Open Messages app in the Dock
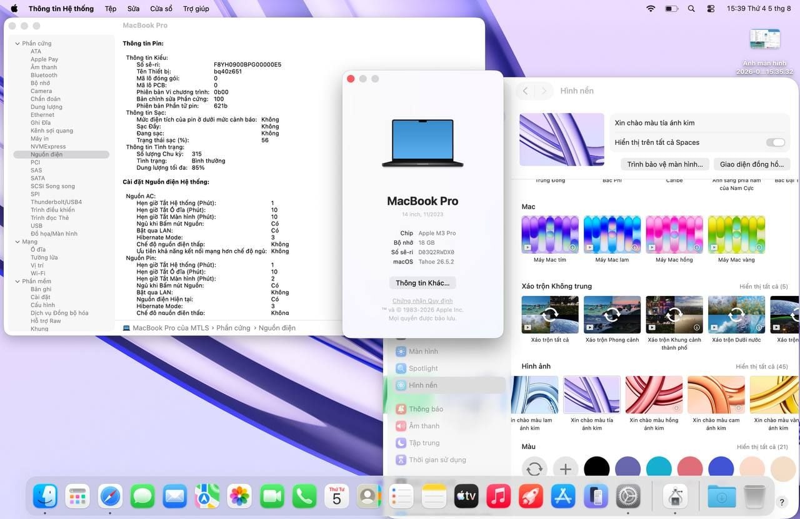This screenshot has height=519, width=800. pos(142,497)
